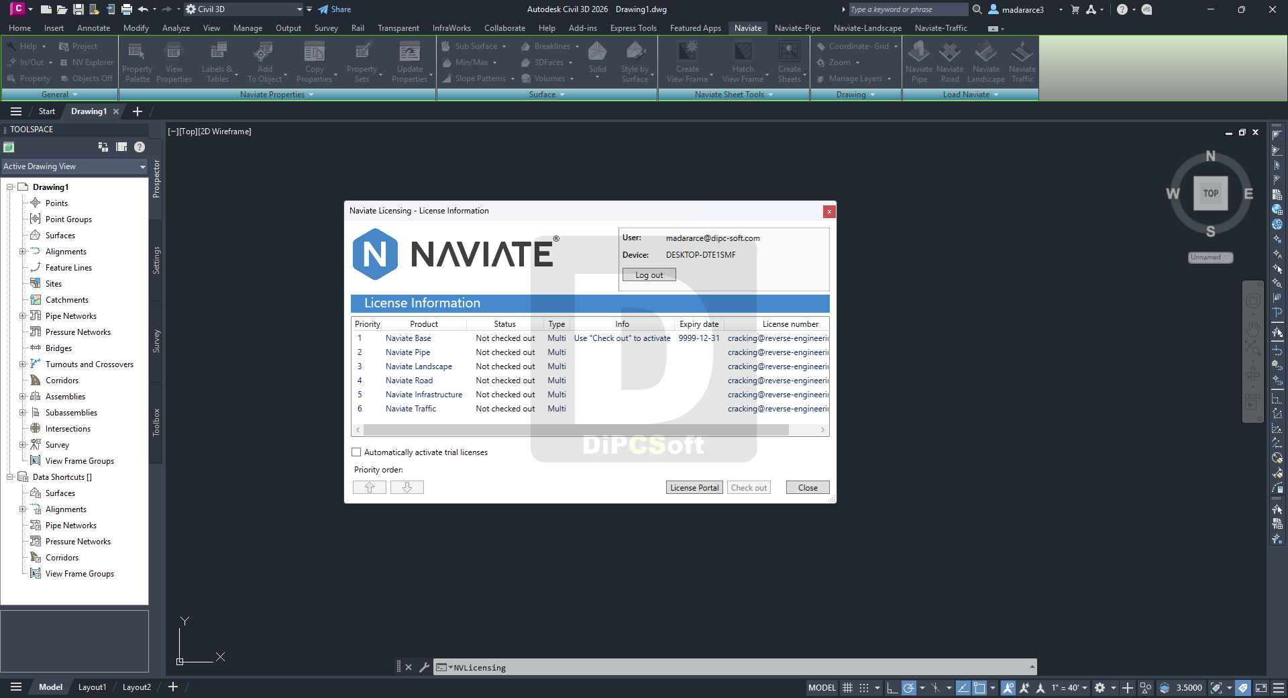Click the Toolspace help question mark icon

pyautogui.click(x=139, y=147)
